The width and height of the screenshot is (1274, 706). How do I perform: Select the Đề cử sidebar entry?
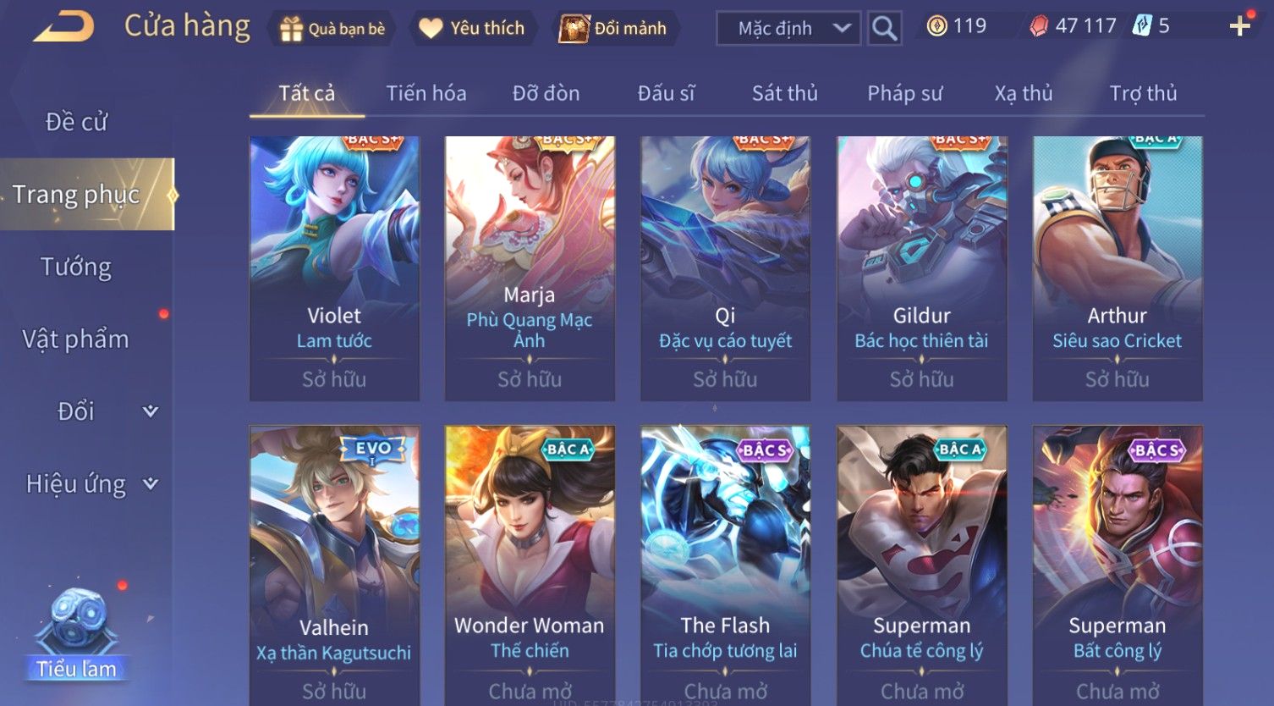tap(76, 122)
